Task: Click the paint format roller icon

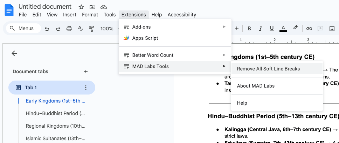Action: (91, 29)
